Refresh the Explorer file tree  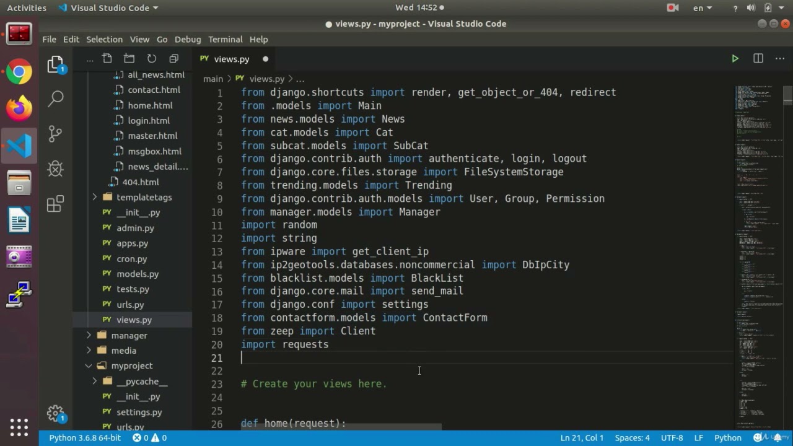152,58
